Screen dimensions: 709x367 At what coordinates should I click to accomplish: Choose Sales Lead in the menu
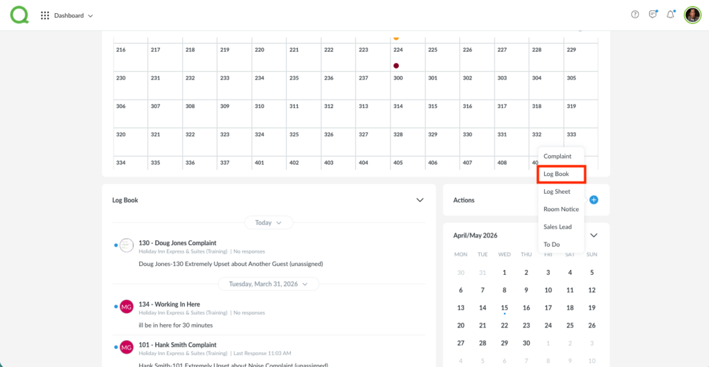coord(557,226)
